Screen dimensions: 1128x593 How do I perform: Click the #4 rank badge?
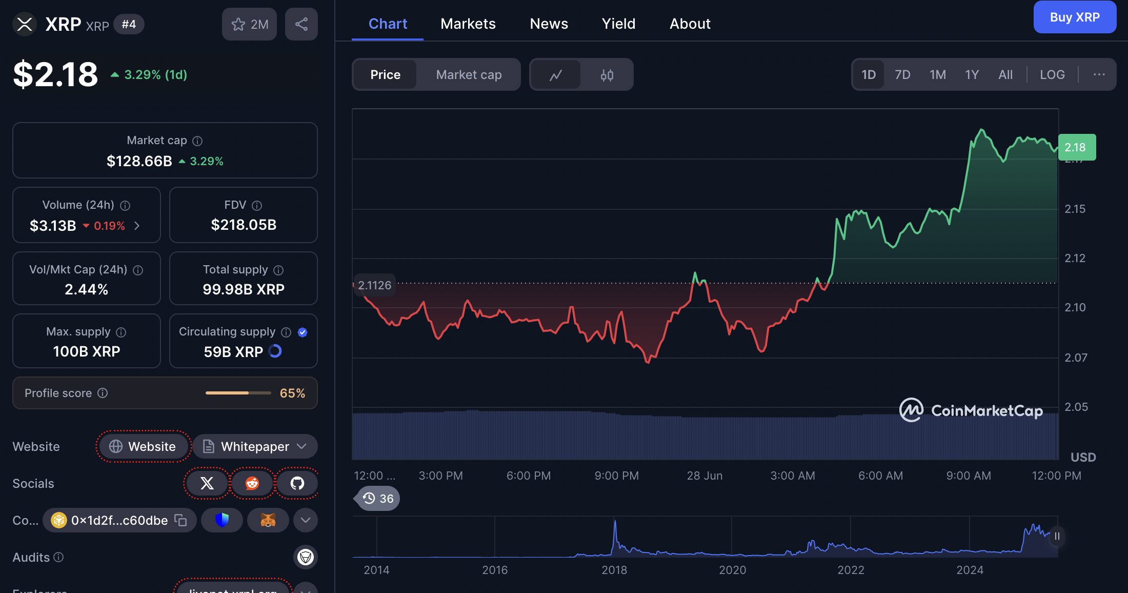(129, 24)
